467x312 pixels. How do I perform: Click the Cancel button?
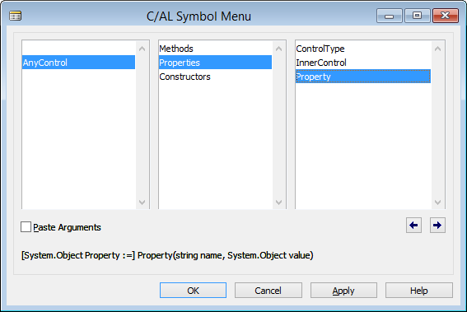pyautogui.click(x=268, y=291)
